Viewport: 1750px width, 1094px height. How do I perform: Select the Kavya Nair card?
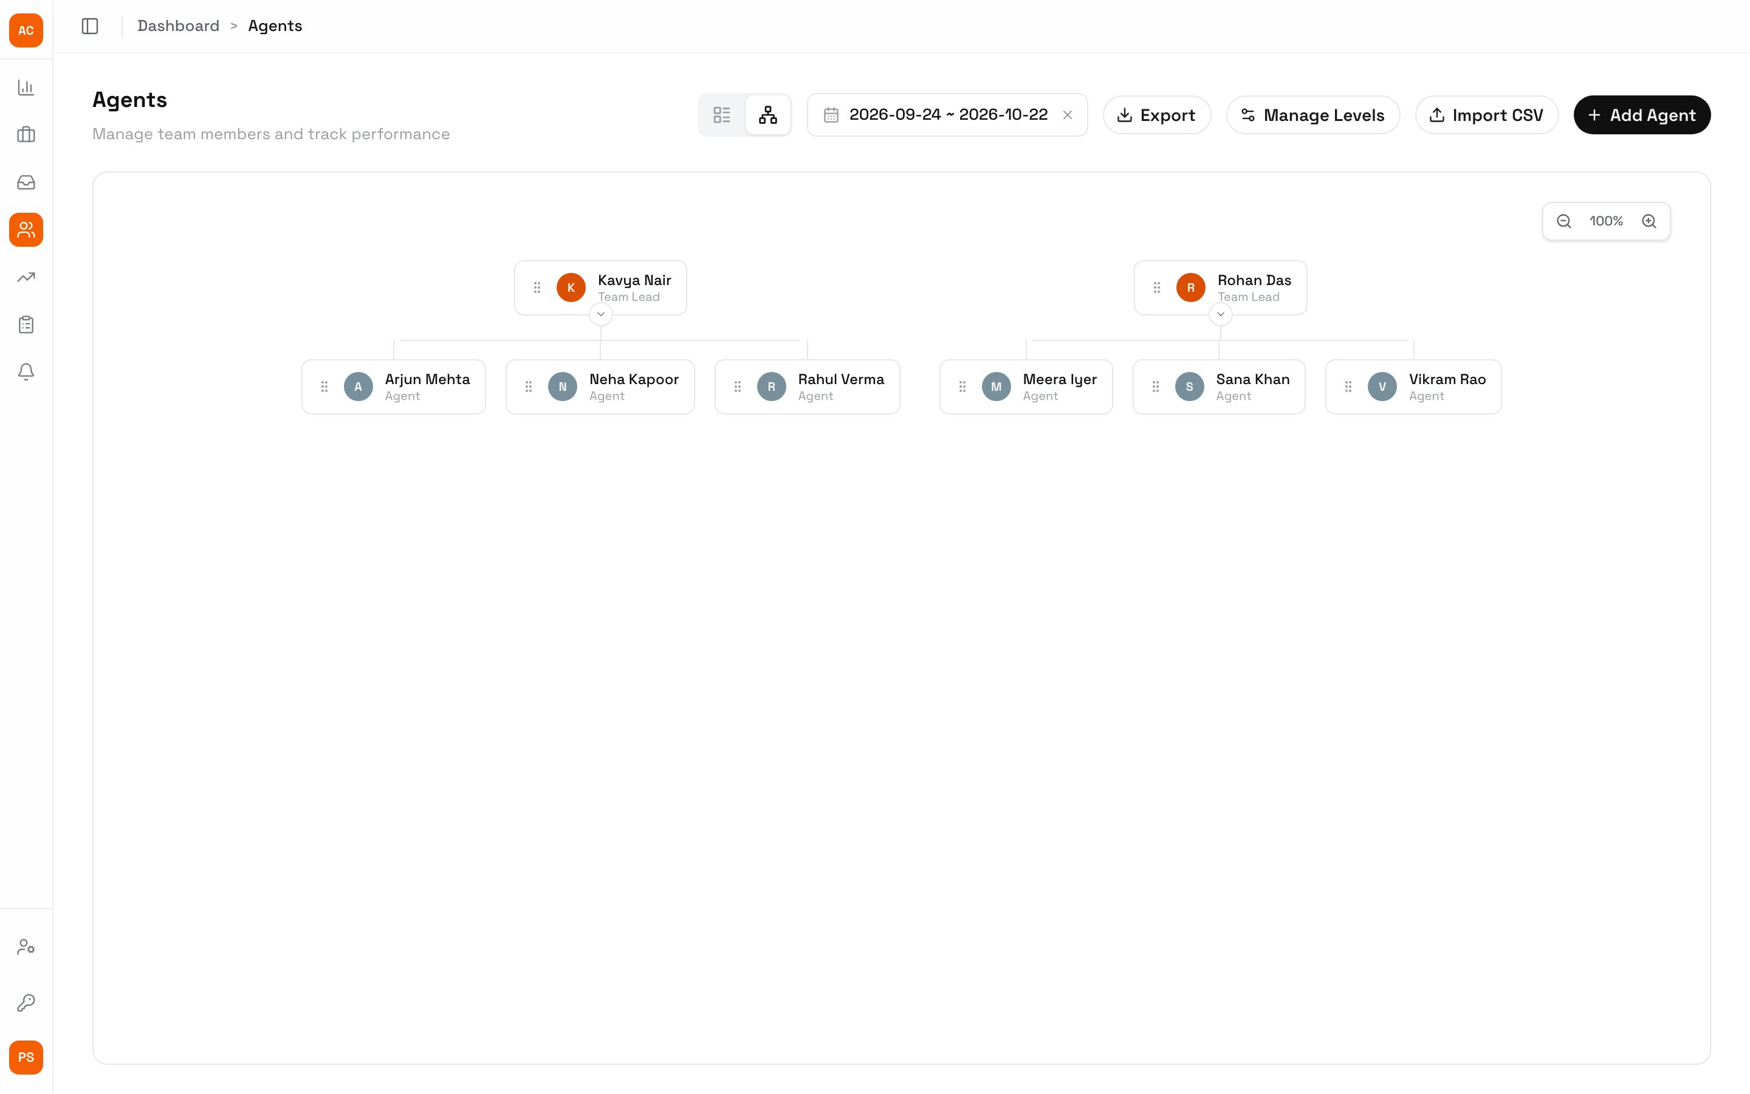pos(600,288)
